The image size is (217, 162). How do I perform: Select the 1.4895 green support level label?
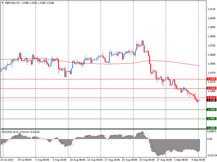tap(212, 128)
